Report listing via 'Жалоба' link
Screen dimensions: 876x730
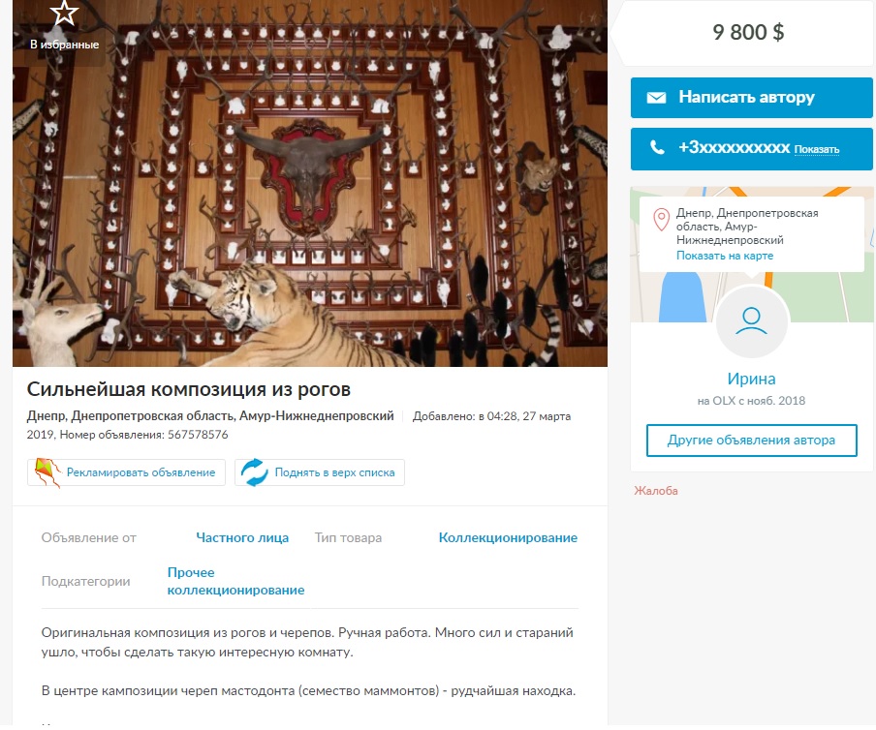[655, 491]
